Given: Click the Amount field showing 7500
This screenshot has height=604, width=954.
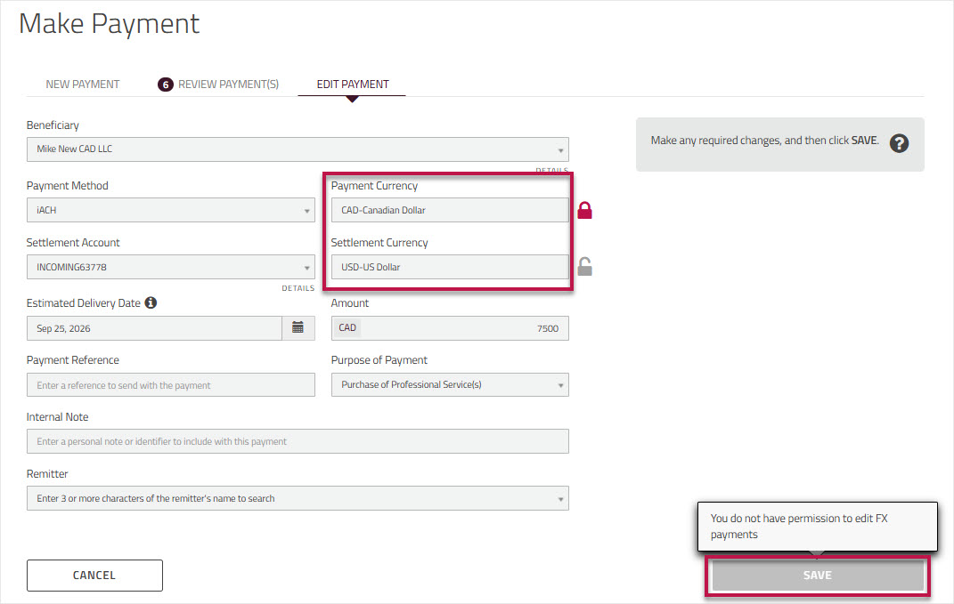Looking at the screenshot, I should (x=450, y=328).
